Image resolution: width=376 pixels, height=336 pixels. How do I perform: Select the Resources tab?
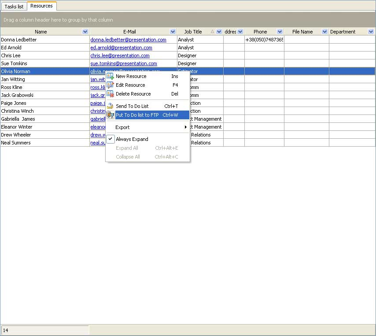(x=41, y=6)
